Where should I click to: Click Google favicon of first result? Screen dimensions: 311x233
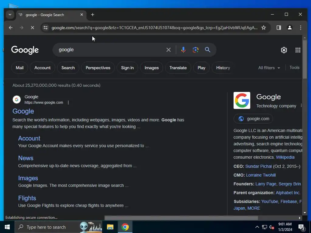[x=17, y=100]
